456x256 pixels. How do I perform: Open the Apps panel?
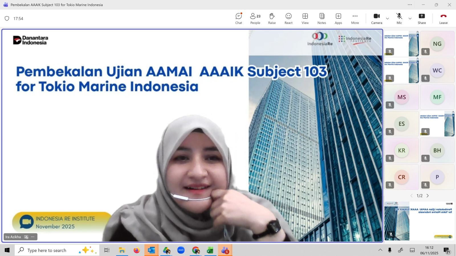338,18
